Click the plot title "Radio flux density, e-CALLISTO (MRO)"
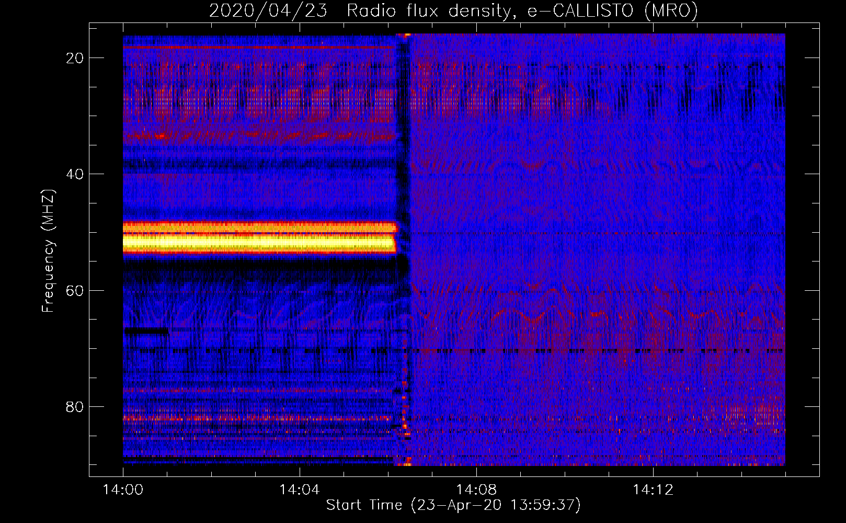 click(522, 10)
